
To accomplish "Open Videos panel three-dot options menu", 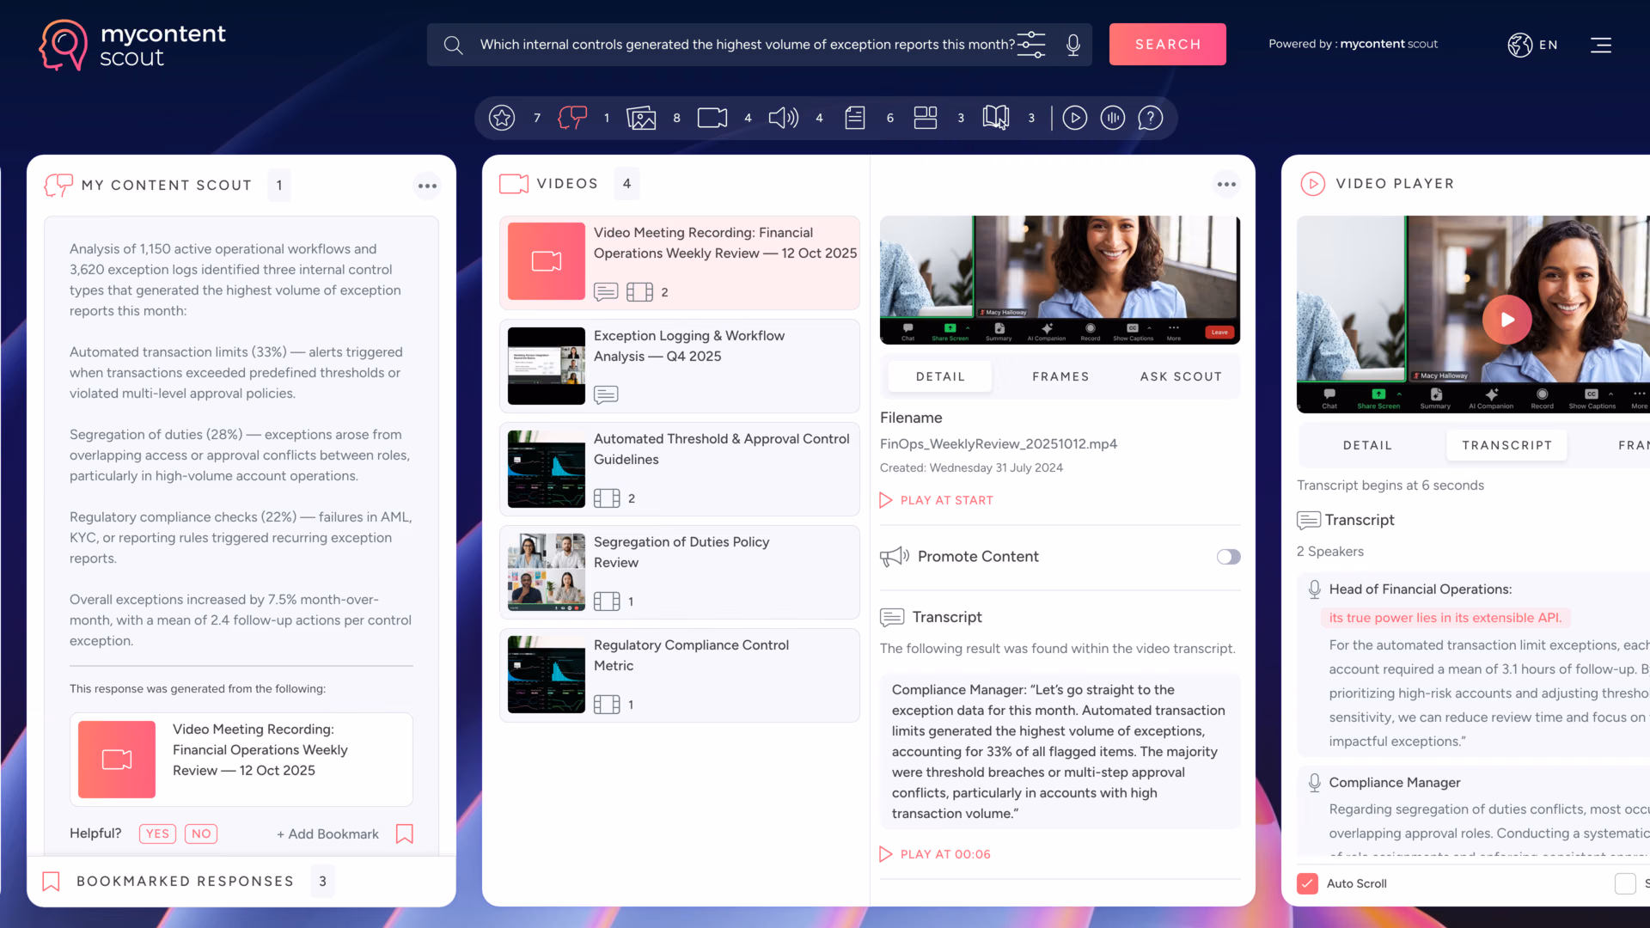I will [x=1226, y=184].
